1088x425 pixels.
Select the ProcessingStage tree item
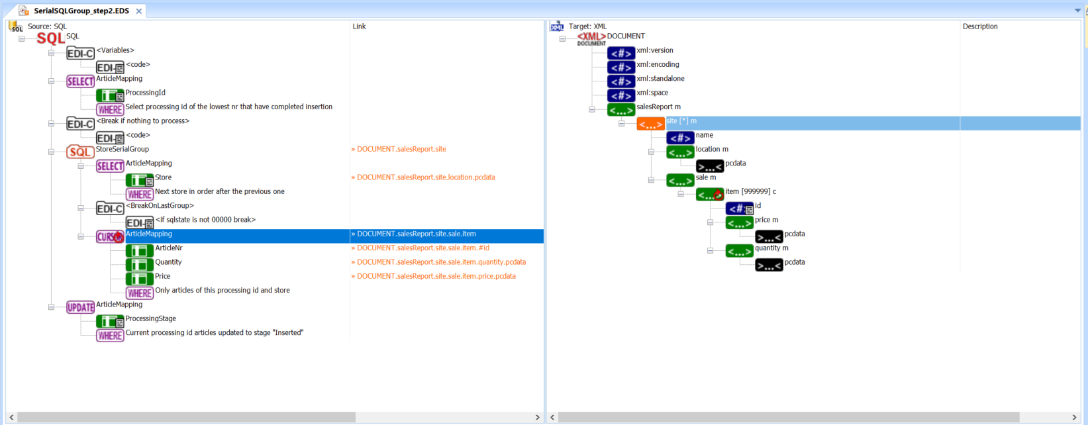150,318
